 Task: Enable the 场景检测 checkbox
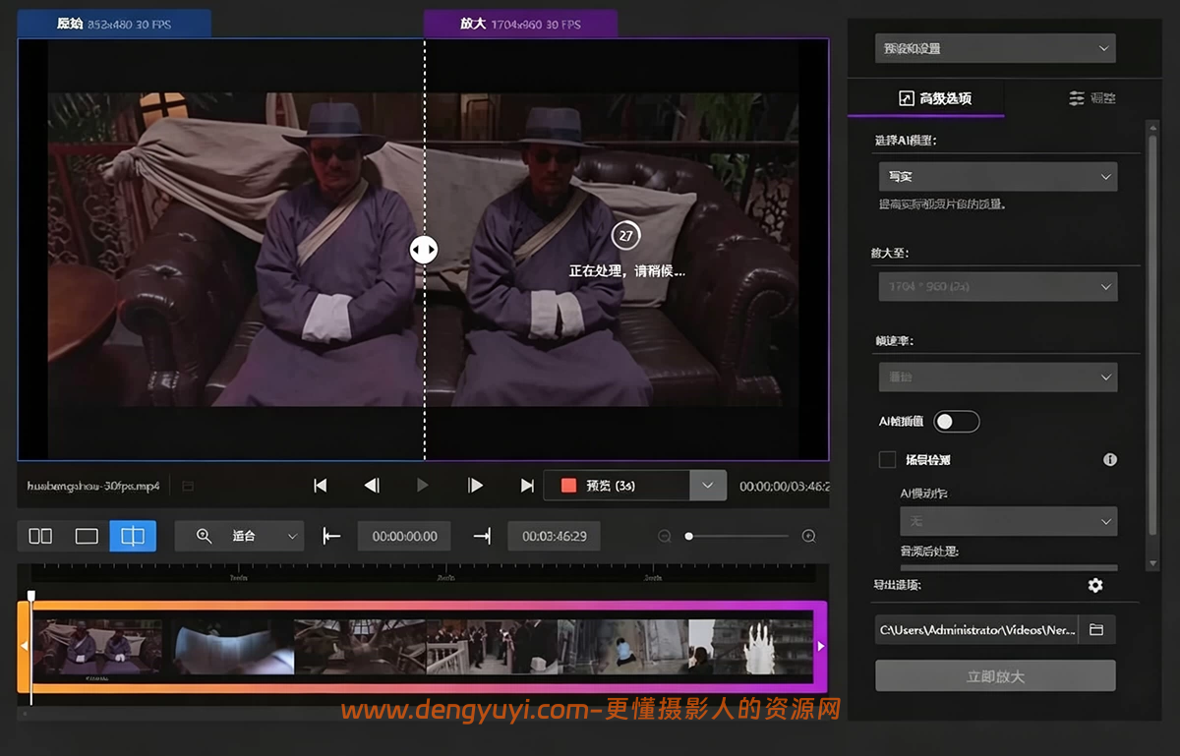click(x=887, y=459)
